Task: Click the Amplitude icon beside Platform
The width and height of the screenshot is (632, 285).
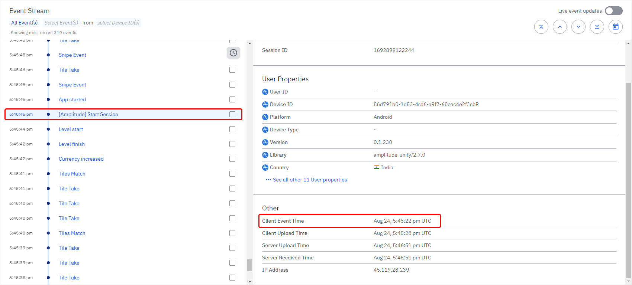Action: tap(265, 117)
